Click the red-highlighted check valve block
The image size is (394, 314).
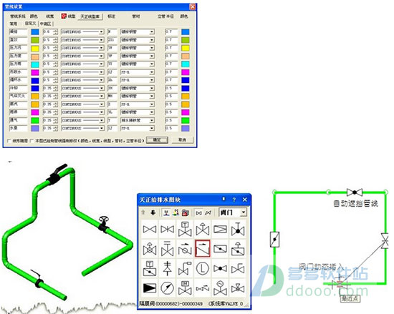pos(203,248)
